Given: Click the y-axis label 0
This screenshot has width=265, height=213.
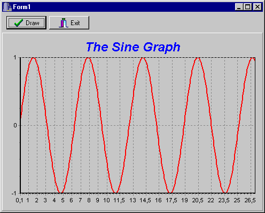Looking at the screenshot, I should (15, 125).
